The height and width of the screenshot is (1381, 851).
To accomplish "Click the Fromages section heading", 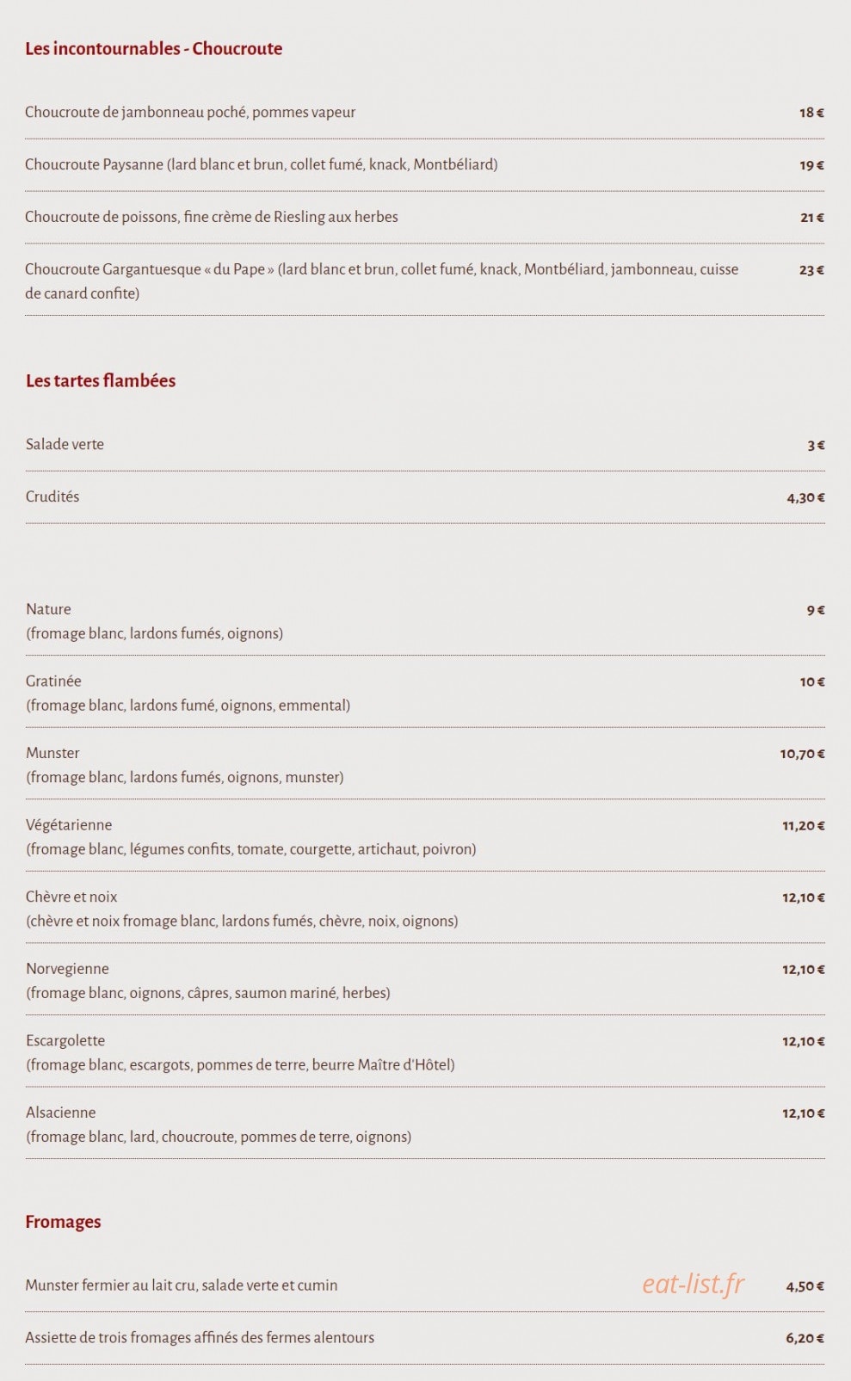I will 63,1222.
